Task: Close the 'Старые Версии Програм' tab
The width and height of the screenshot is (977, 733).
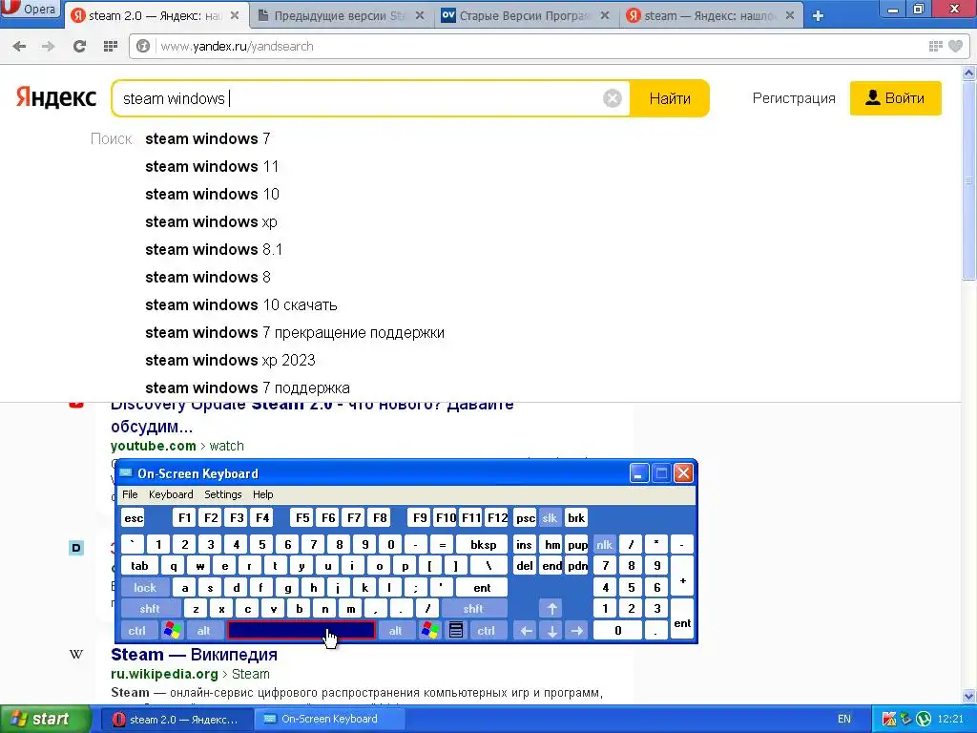Action: pyautogui.click(x=604, y=16)
